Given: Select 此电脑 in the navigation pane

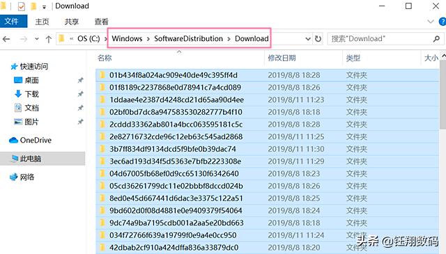Looking at the screenshot, I should point(43,159).
